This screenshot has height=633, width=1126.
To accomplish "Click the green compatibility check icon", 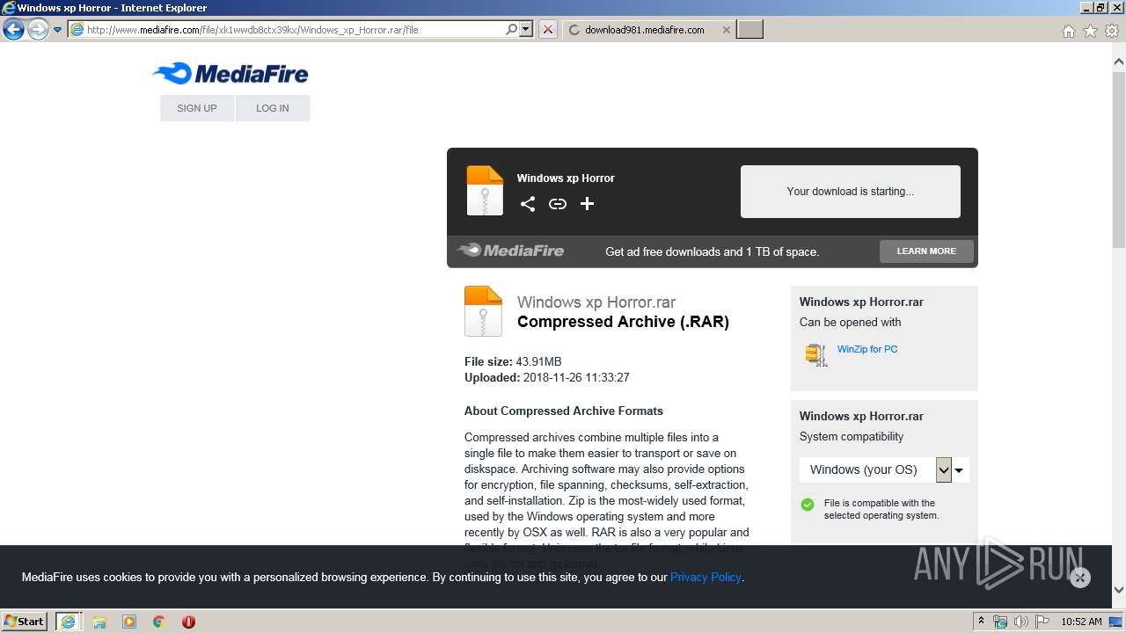I will pos(808,505).
